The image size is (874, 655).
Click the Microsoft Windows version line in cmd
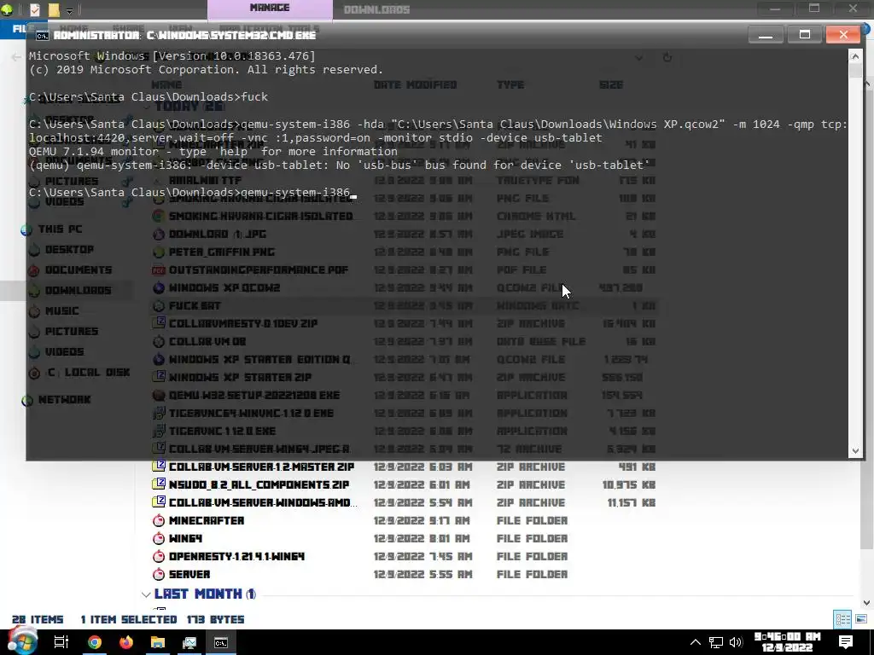point(172,55)
